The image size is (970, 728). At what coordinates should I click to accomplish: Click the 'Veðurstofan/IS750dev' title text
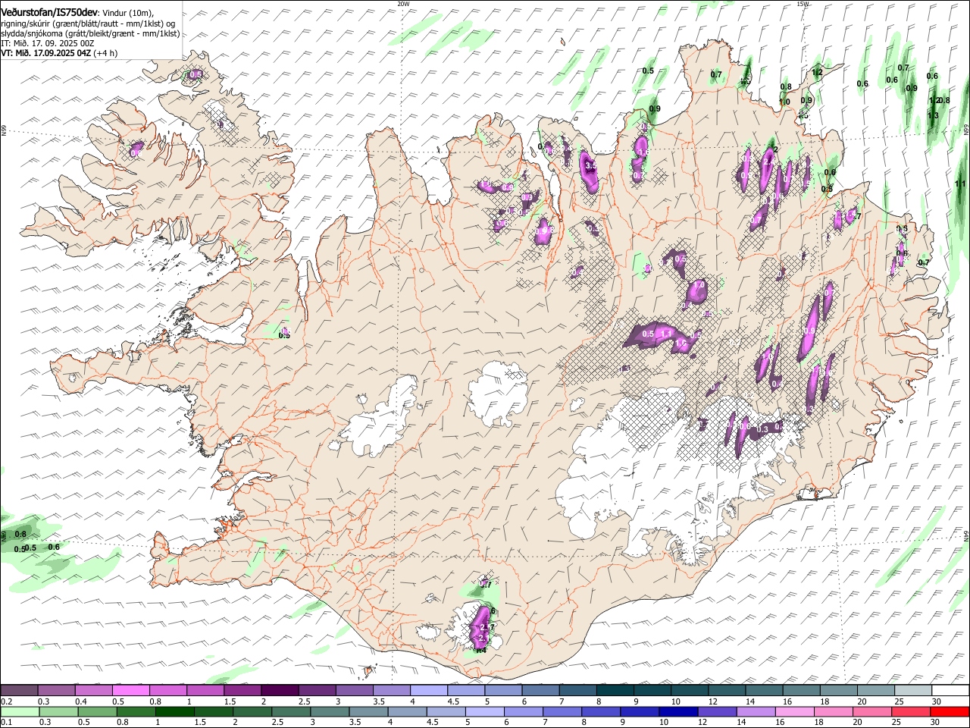[x=49, y=11]
